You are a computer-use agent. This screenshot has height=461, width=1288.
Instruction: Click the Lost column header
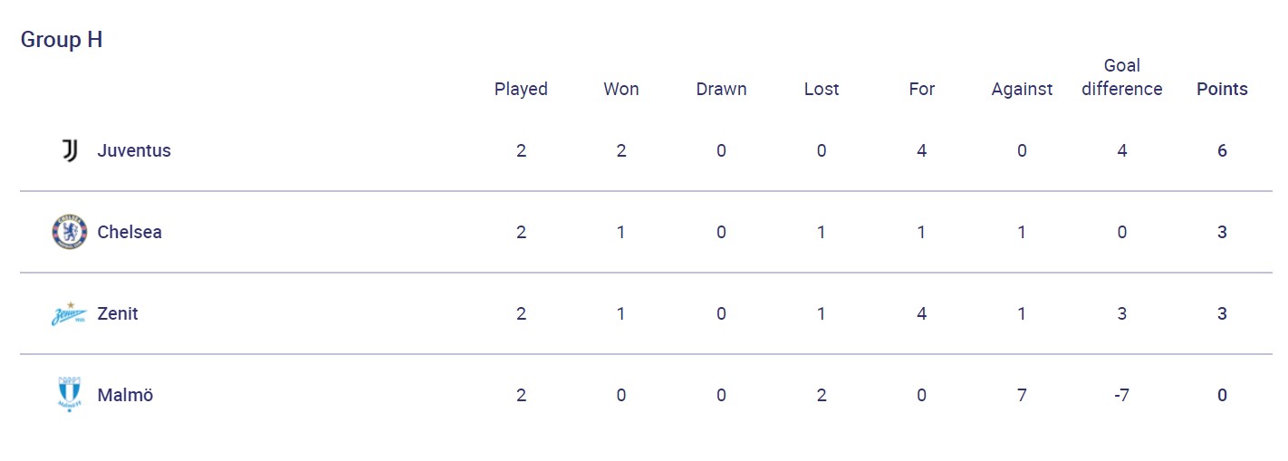[x=822, y=89]
